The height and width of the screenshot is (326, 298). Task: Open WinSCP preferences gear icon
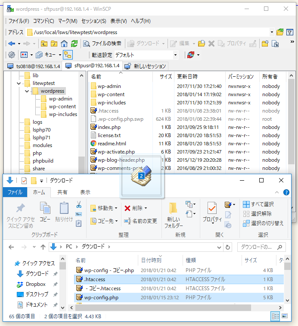coord(12,55)
